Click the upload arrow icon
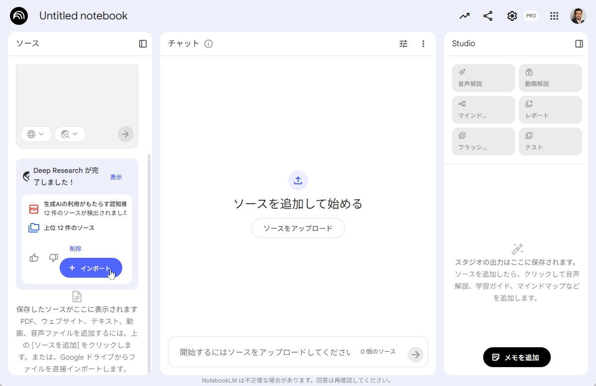 click(298, 180)
